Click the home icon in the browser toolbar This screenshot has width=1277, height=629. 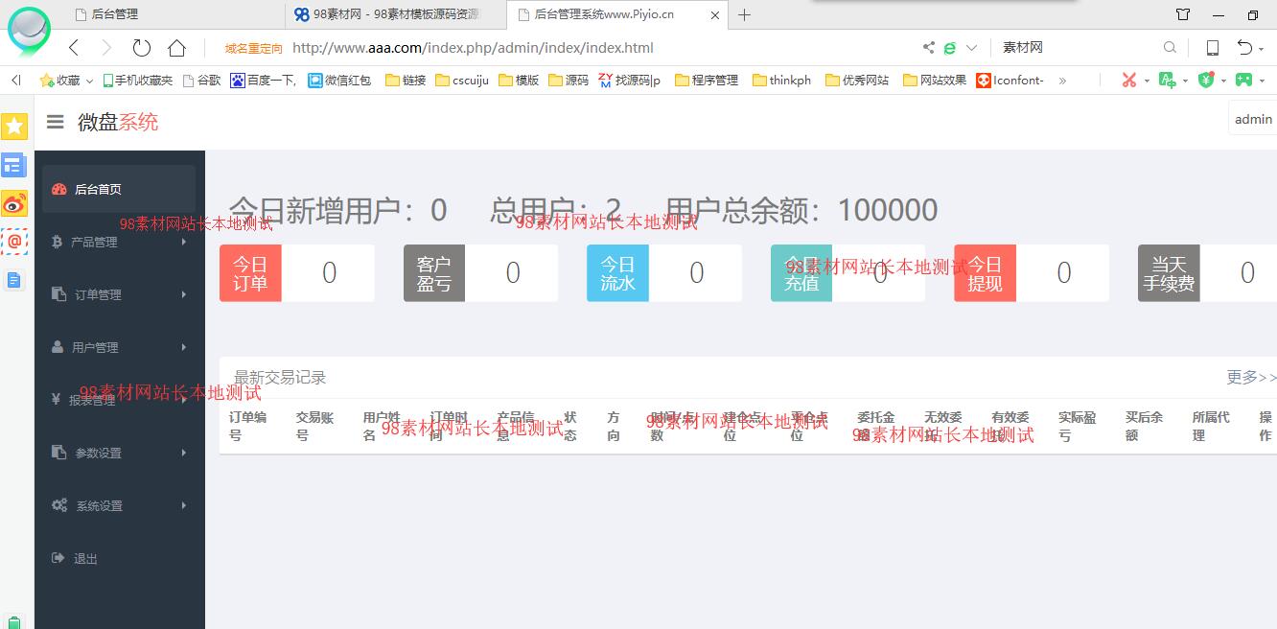tap(176, 46)
